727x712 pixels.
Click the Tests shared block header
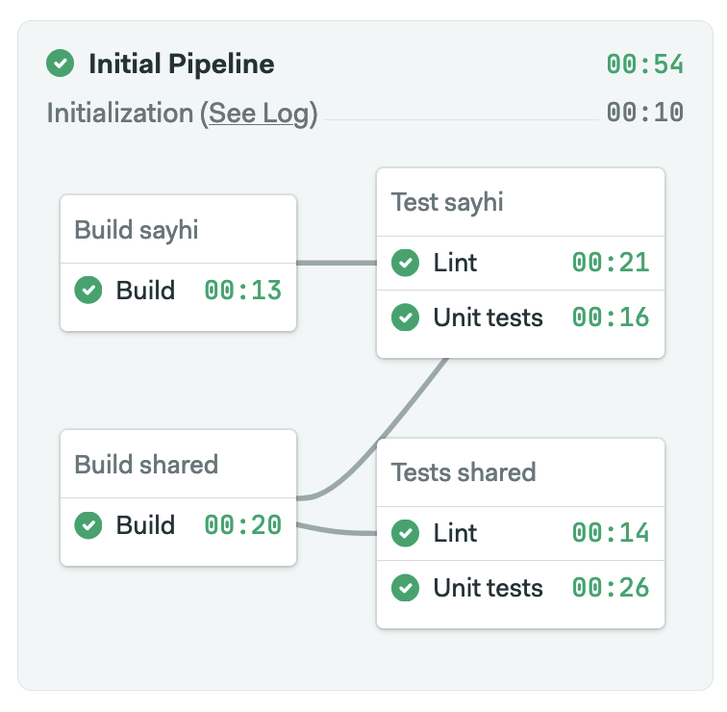[x=464, y=472]
